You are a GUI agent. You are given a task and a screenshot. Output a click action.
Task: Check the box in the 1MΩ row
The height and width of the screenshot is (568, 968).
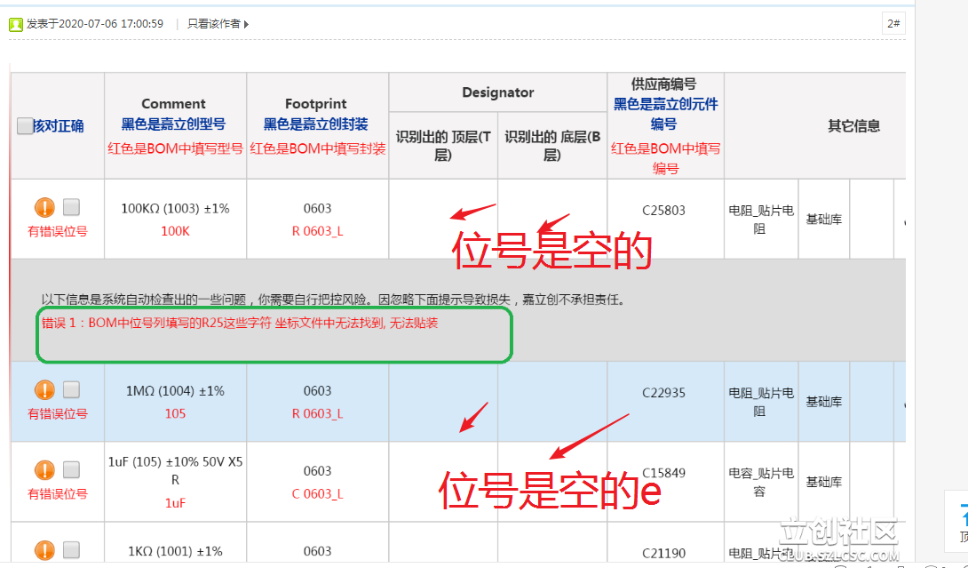pyautogui.click(x=72, y=390)
